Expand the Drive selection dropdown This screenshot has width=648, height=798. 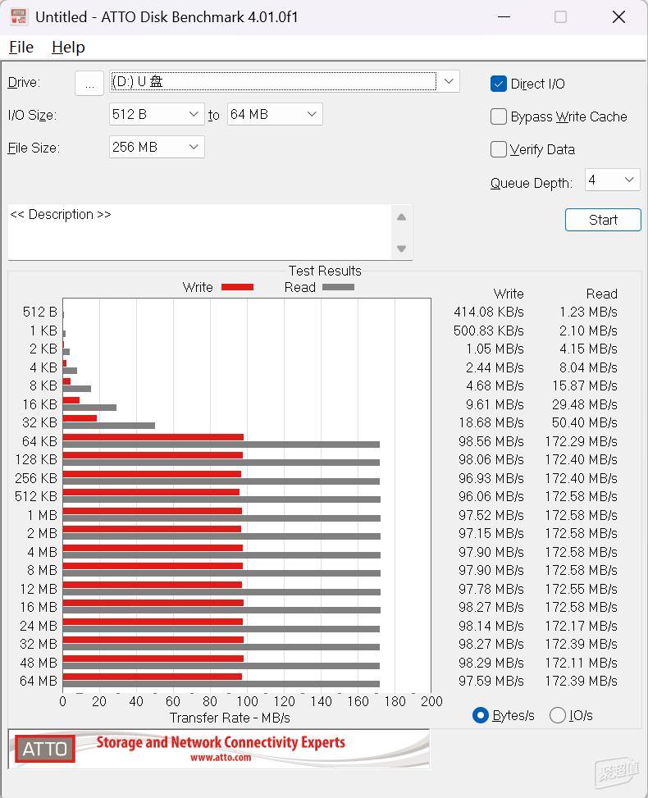pyautogui.click(x=449, y=81)
